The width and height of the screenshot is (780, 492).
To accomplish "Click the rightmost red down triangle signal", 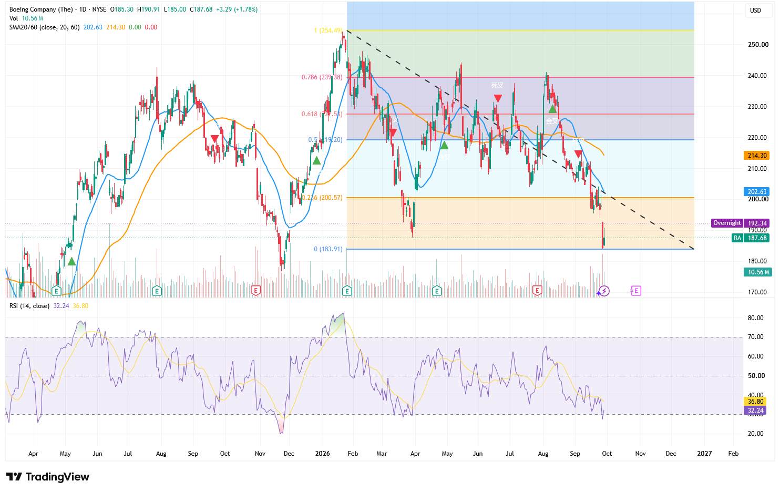I will coord(578,154).
